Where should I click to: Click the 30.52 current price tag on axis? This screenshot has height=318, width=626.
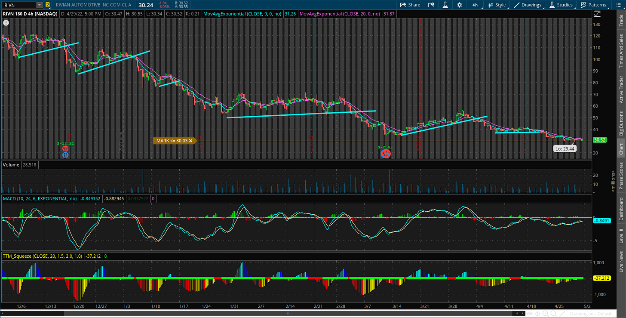click(x=600, y=140)
